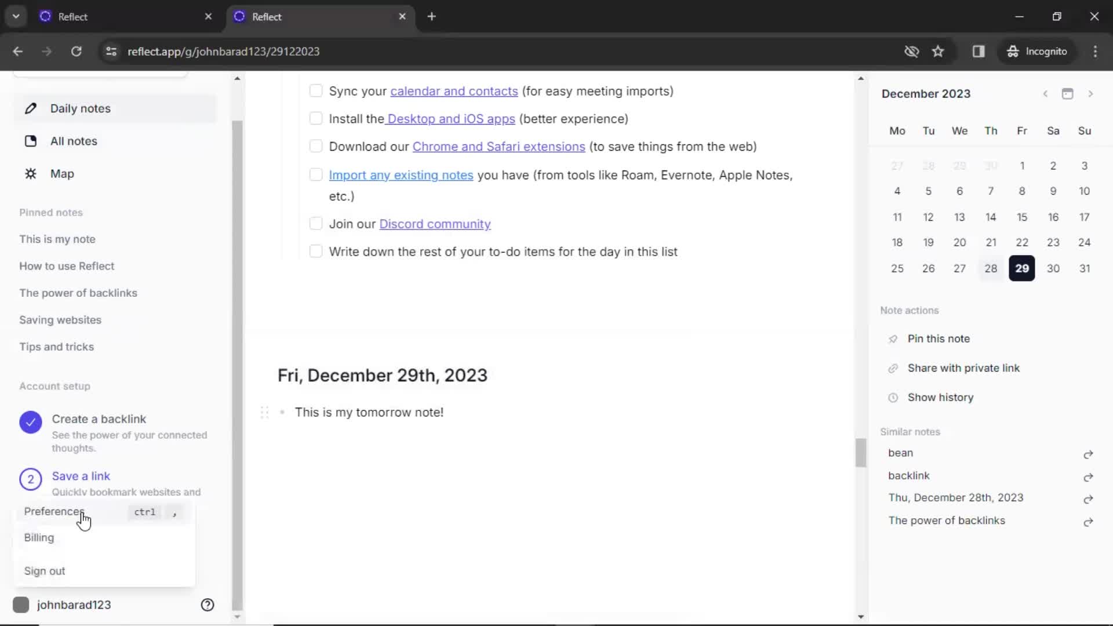This screenshot has width=1113, height=626.
Task: Select the Billing menu item
Action: click(39, 537)
